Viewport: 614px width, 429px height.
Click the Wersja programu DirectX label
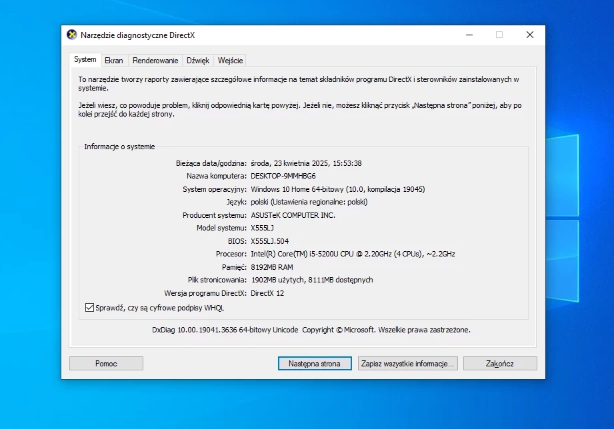(205, 293)
